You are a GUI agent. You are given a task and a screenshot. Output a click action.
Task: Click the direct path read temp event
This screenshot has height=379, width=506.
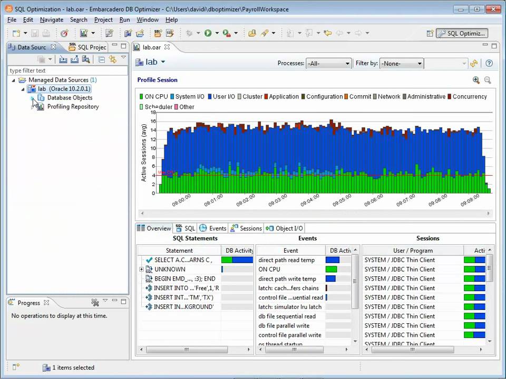(x=287, y=260)
